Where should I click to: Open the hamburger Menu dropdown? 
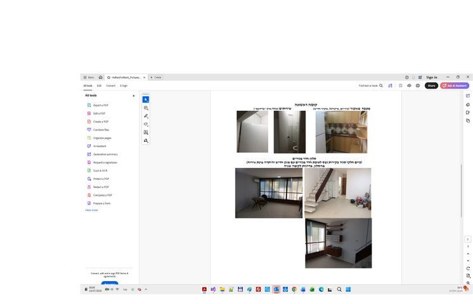[x=89, y=77]
